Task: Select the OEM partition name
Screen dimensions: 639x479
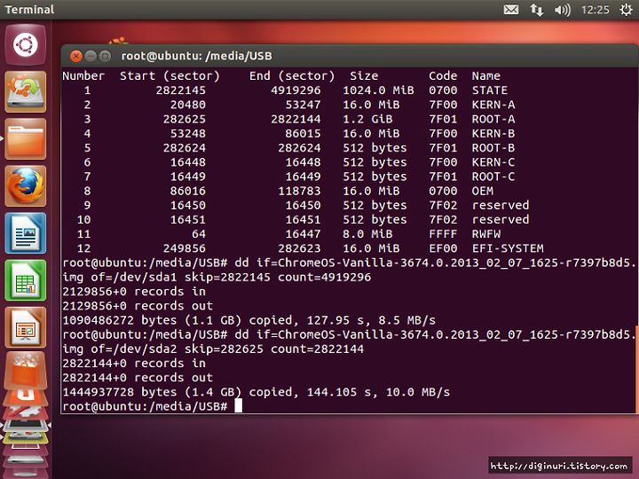Action: pos(483,191)
